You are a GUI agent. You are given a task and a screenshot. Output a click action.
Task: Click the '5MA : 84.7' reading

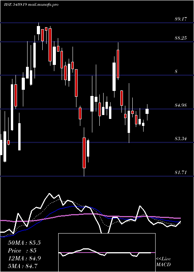(23, 266)
